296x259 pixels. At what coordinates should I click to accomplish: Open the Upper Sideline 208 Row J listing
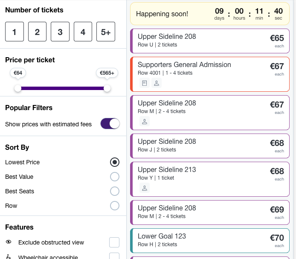210,146
